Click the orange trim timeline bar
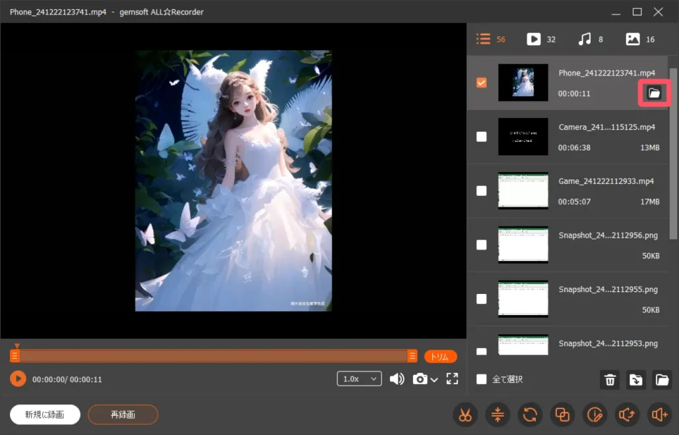 click(212, 356)
